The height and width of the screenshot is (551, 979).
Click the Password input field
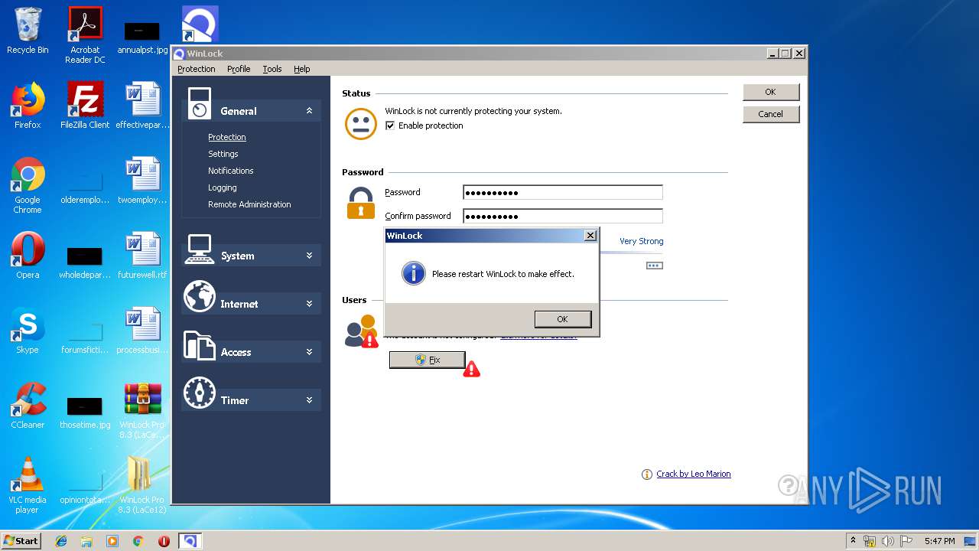coord(563,193)
